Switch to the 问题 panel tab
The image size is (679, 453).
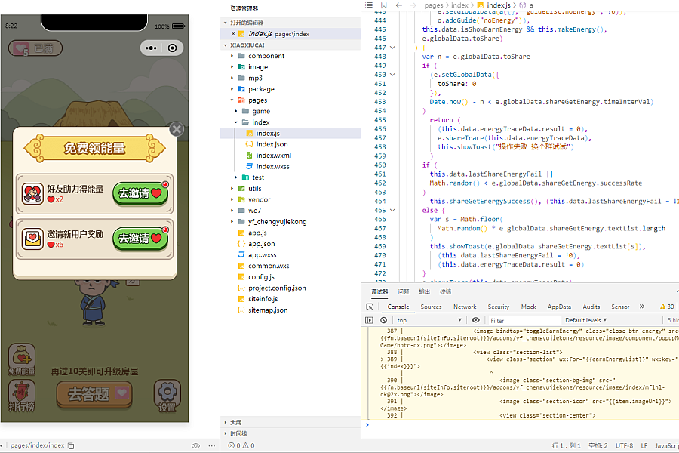tap(404, 291)
